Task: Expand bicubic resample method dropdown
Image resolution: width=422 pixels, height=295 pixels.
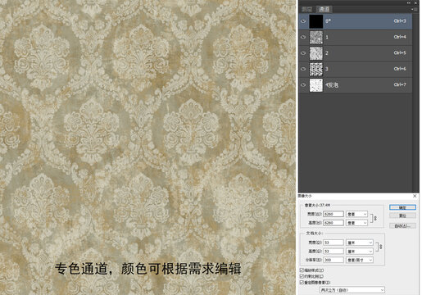Action: coord(352,290)
